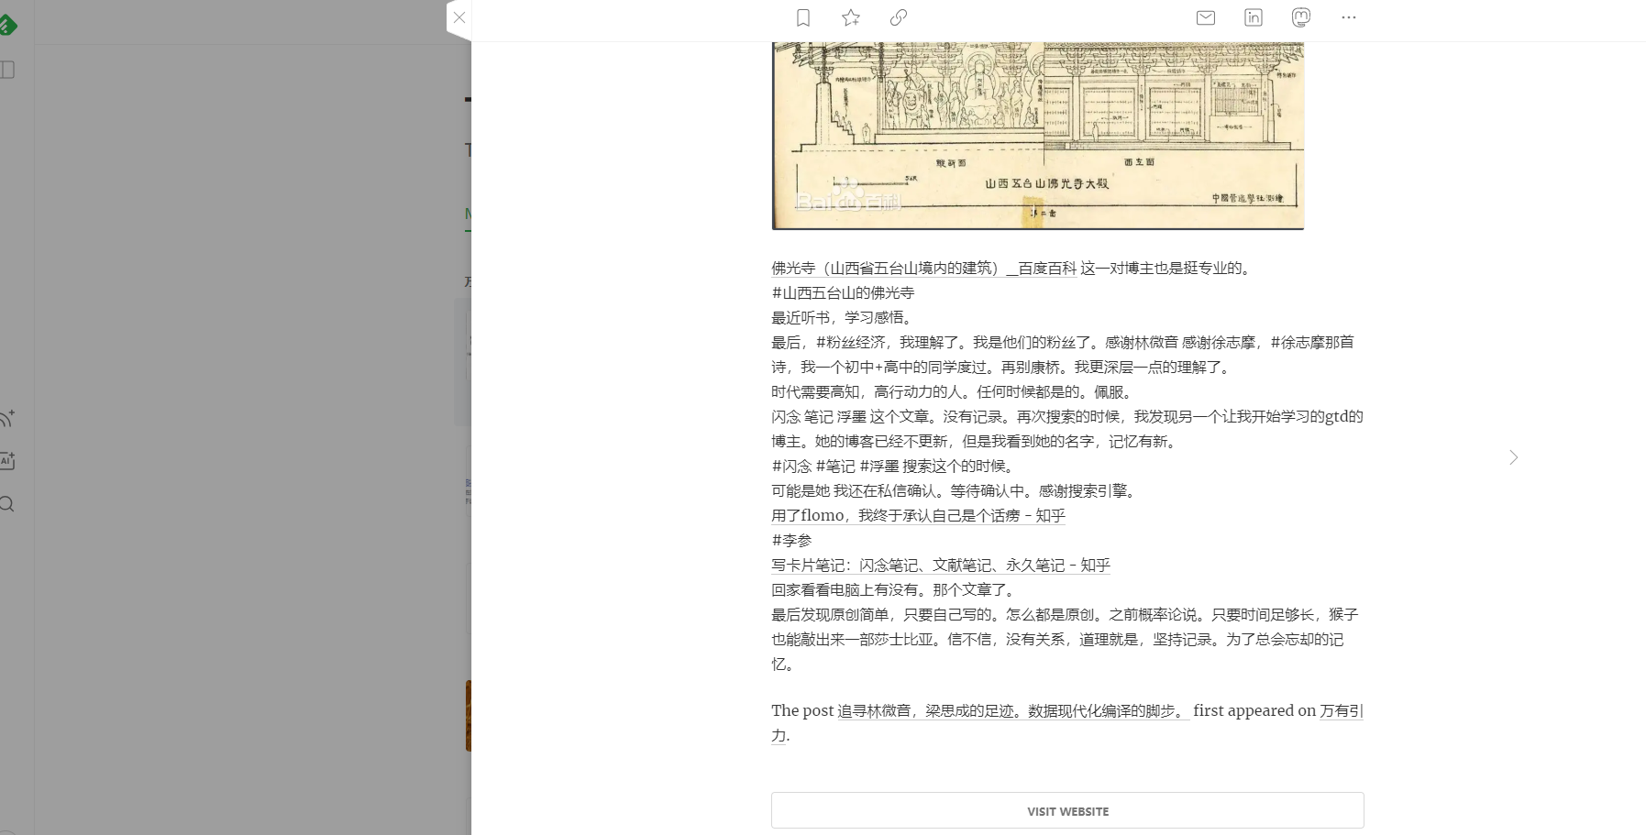Screen dimensions: 1646x835
Task: Open the flomo 话痨 知乎 link
Action: coord(918,516)
